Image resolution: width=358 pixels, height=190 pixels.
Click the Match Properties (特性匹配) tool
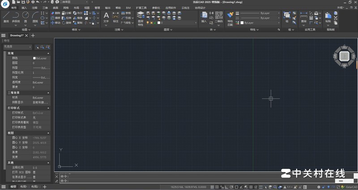coord(230,17)
